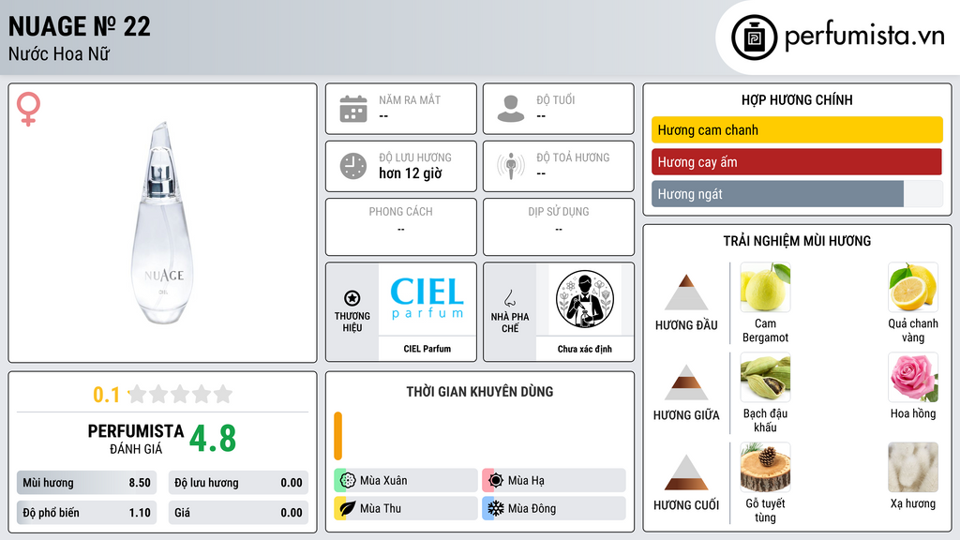Viewport: 960px width, 540px height.
Task: Click the Mùa Xuân flower icon
Action: (347, 480)
